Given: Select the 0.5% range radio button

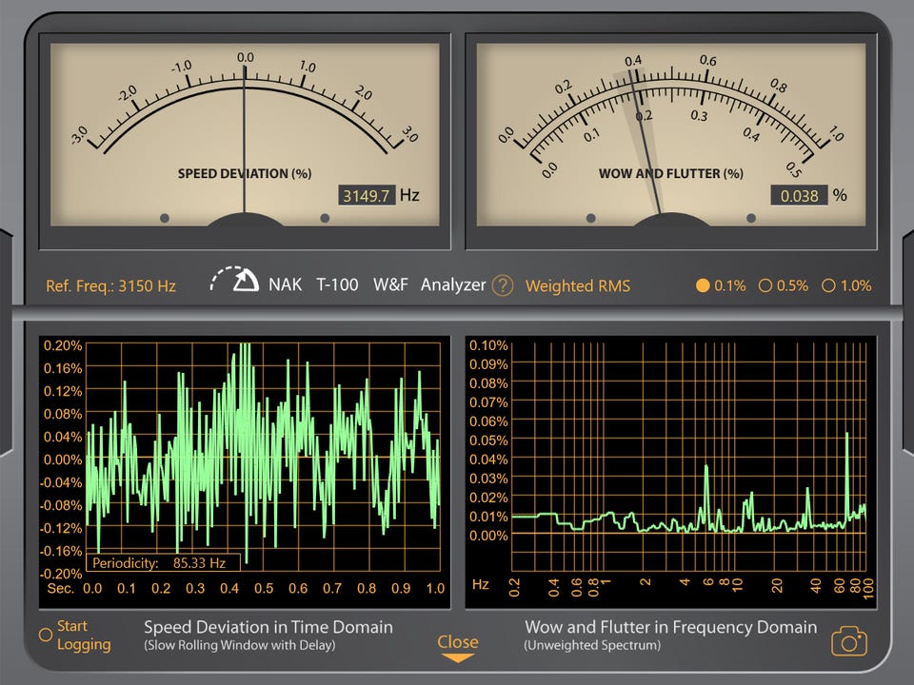Looking at the screenshot, I should click(765, 285).
